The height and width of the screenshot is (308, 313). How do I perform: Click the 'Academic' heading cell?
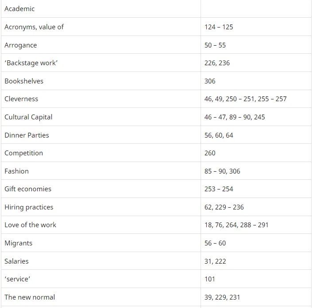coord(19,9)
